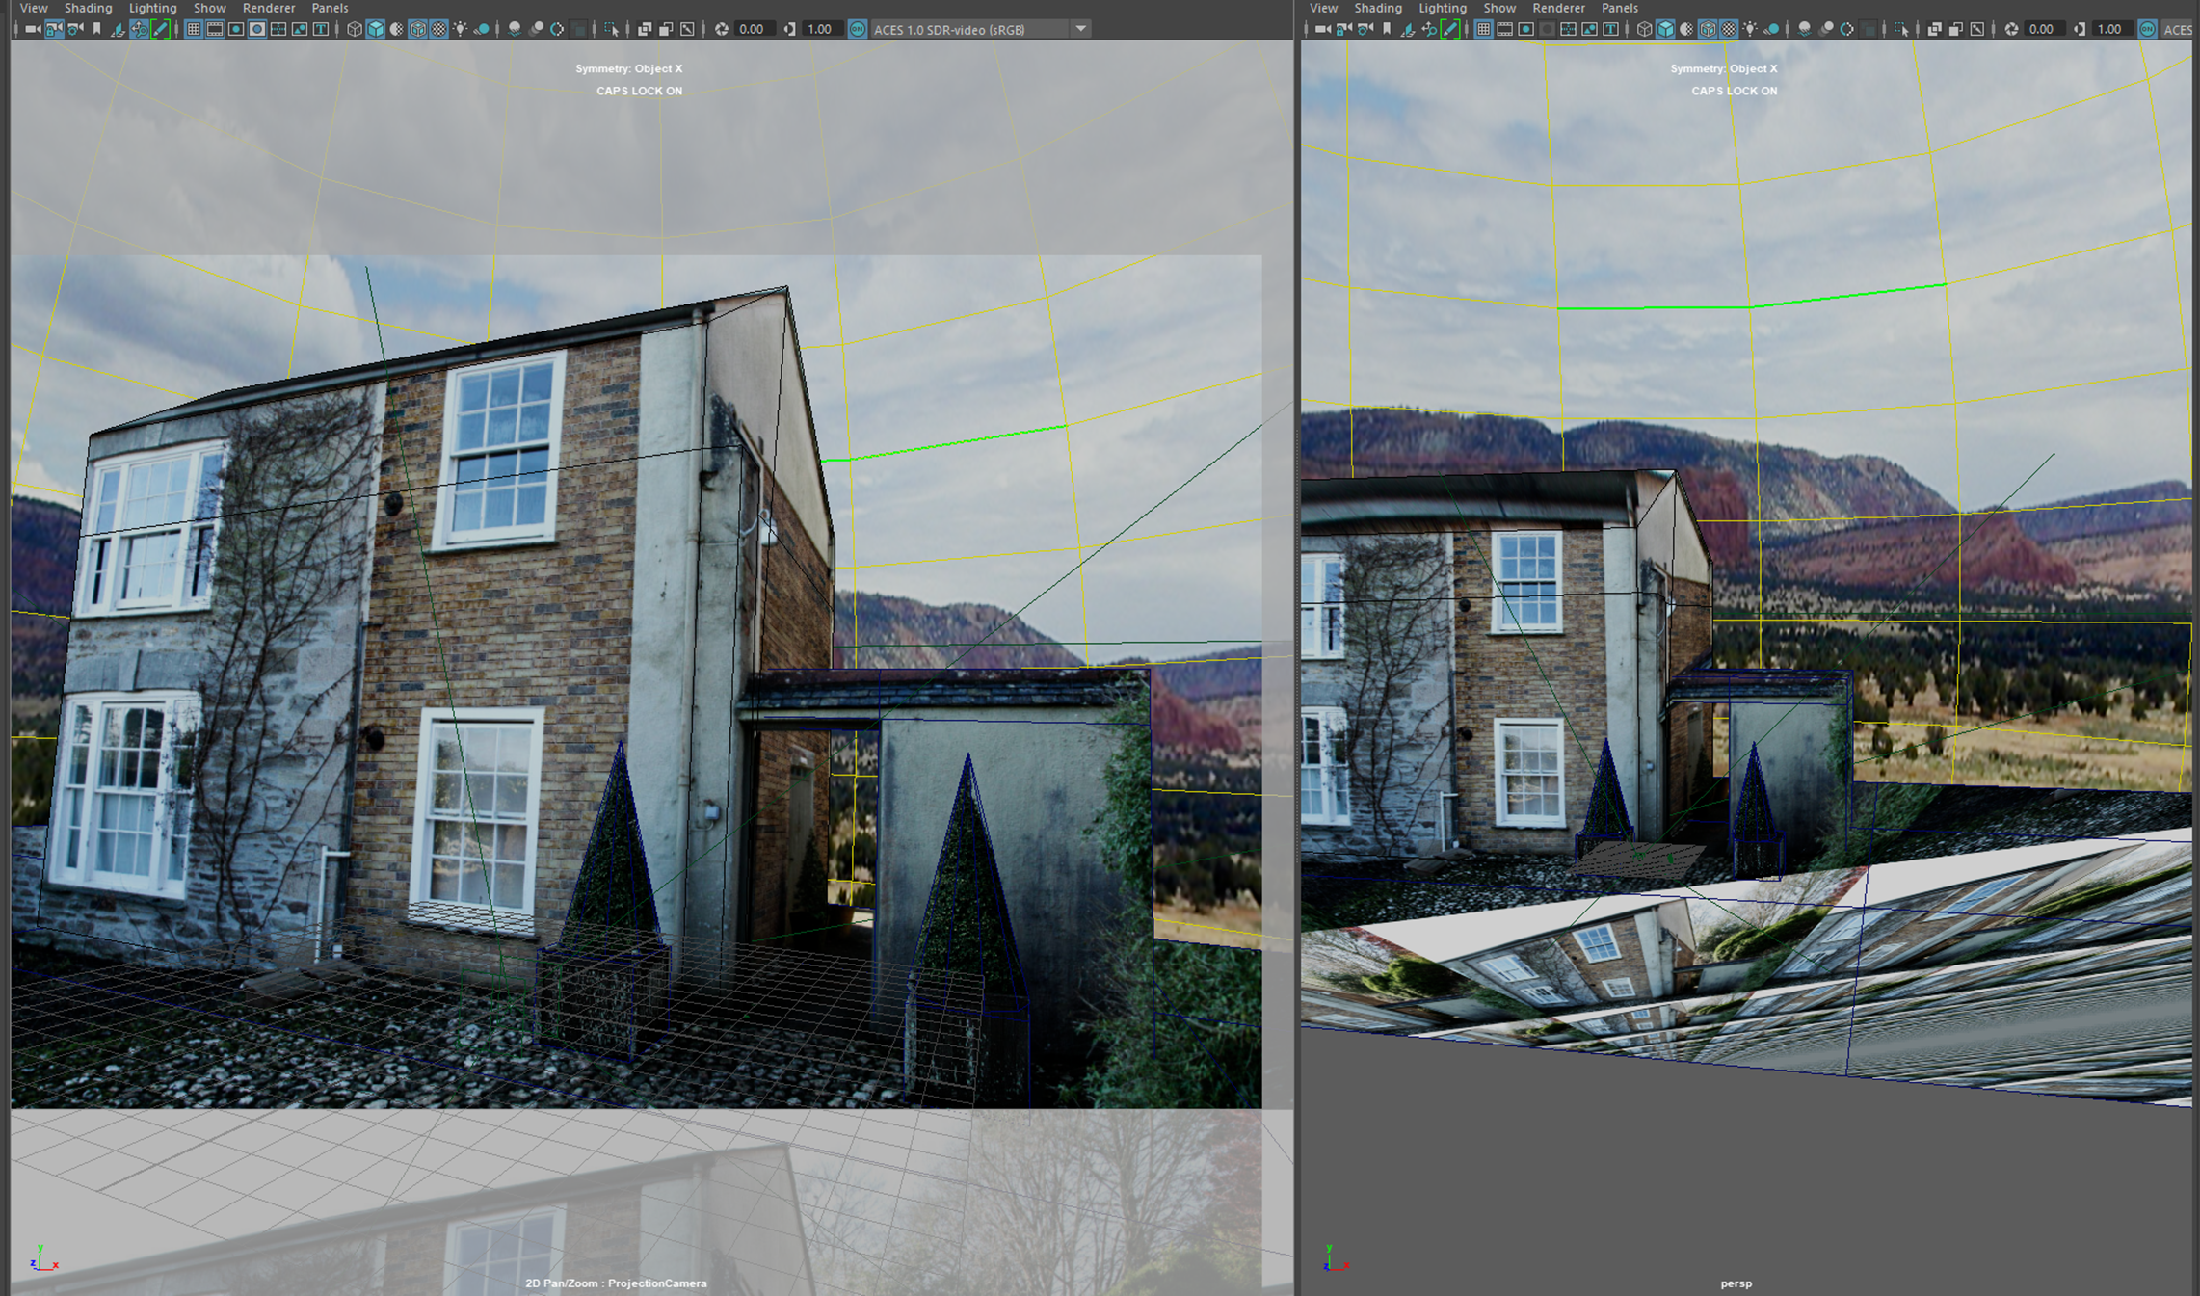This screenshot has height=1296, width=2200.
Task: Click camera bookmarks icon in left panel
Action: 96,29
